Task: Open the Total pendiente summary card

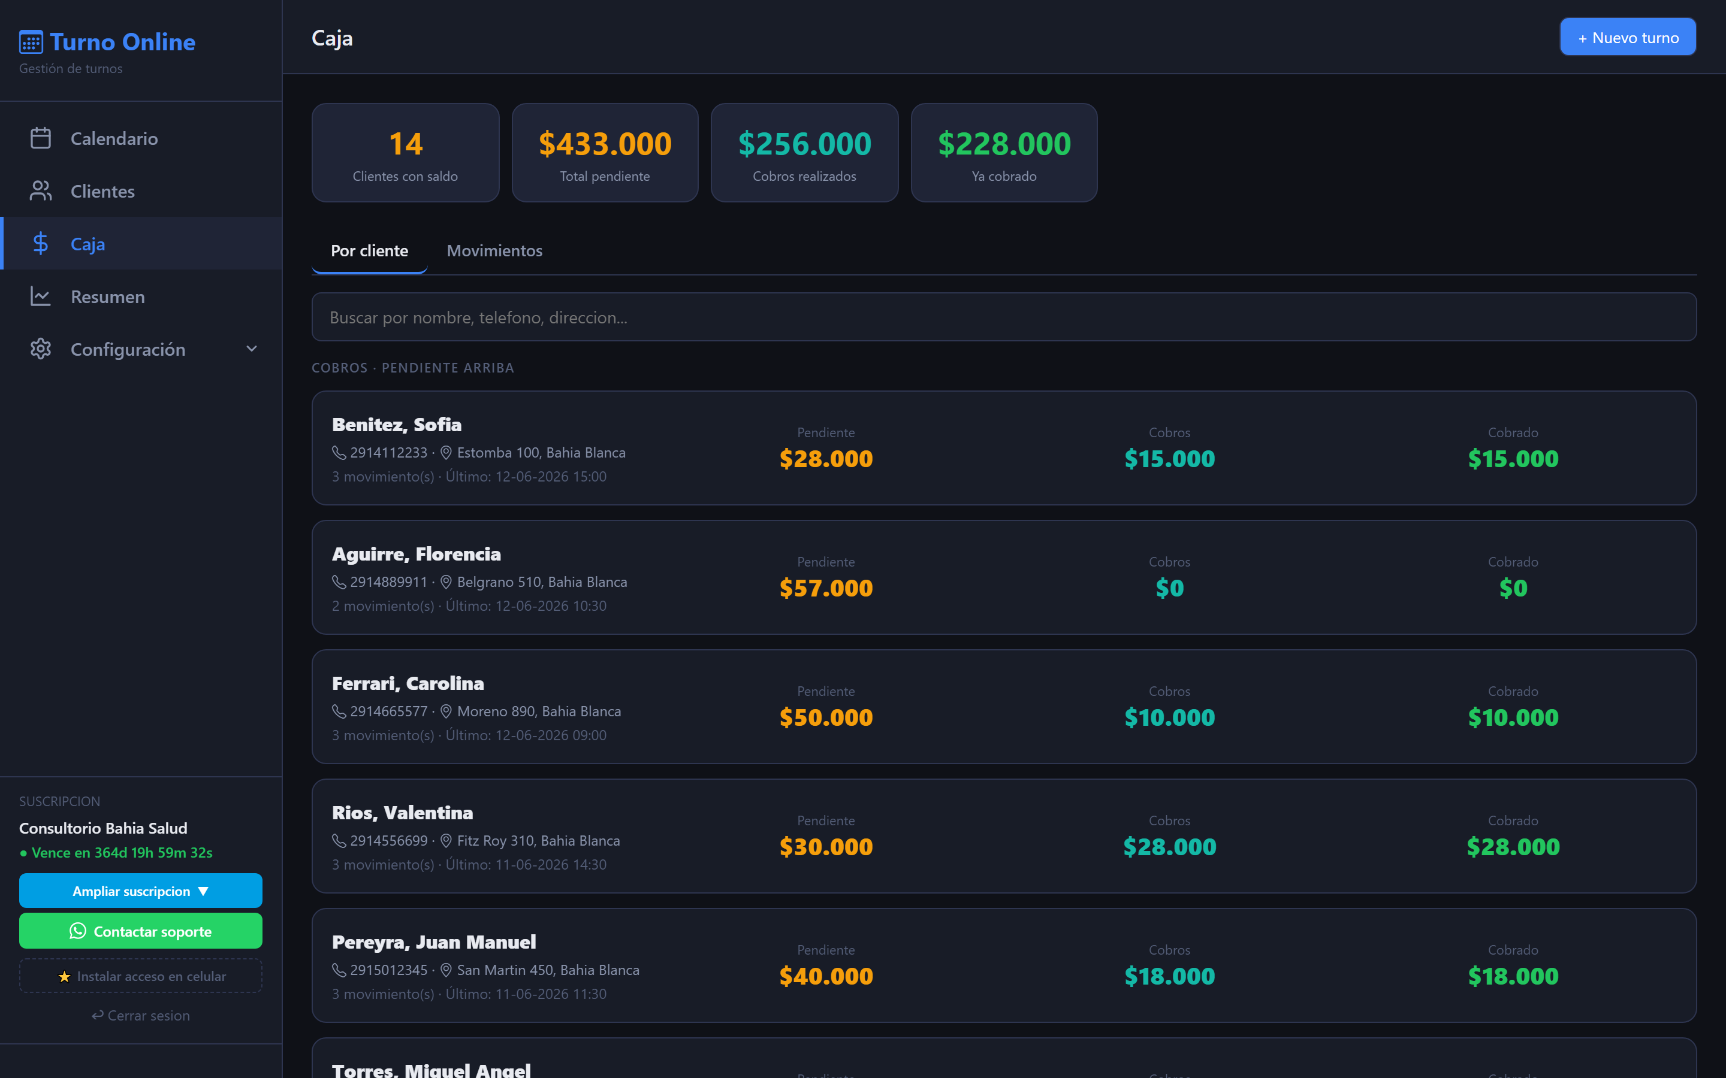Action: point(605,153)
